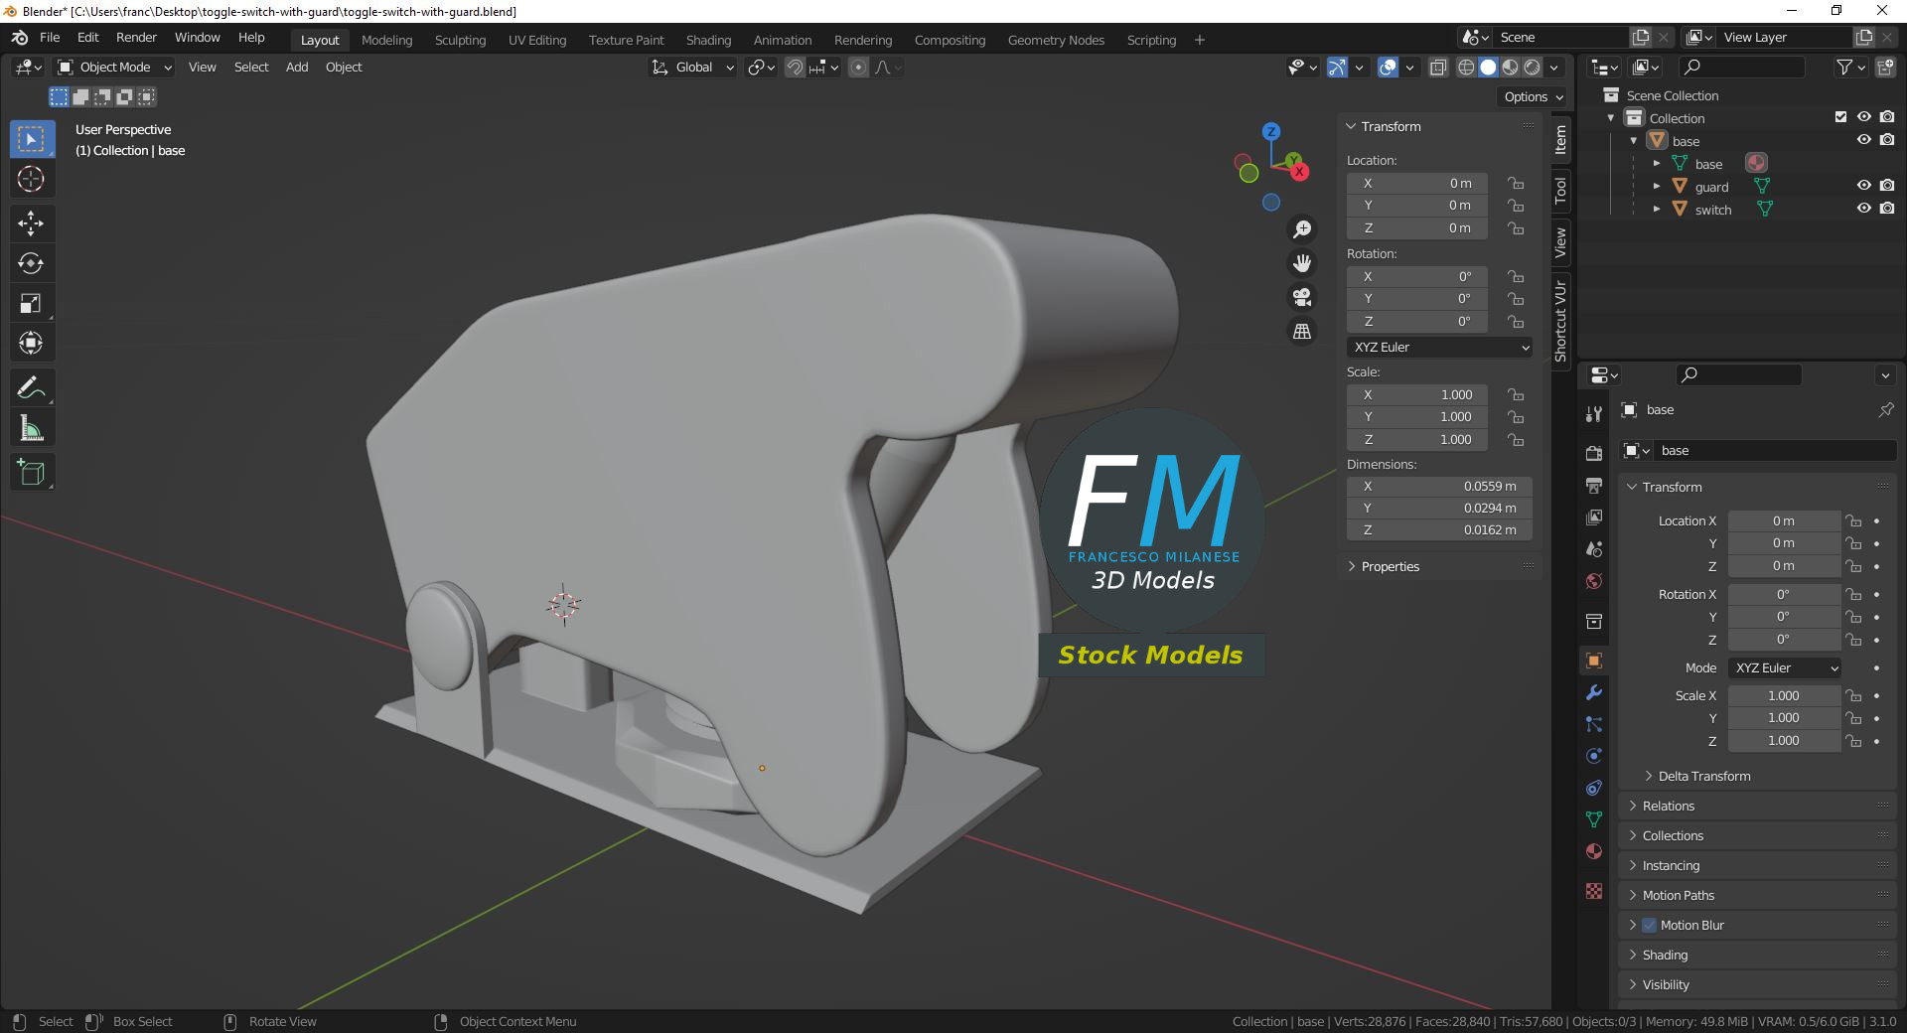Image resolution: width=1907 pixels, height=1033 pixels.
Task: Expand the sidebar Properties panel
Action: tap(1389, 567)
